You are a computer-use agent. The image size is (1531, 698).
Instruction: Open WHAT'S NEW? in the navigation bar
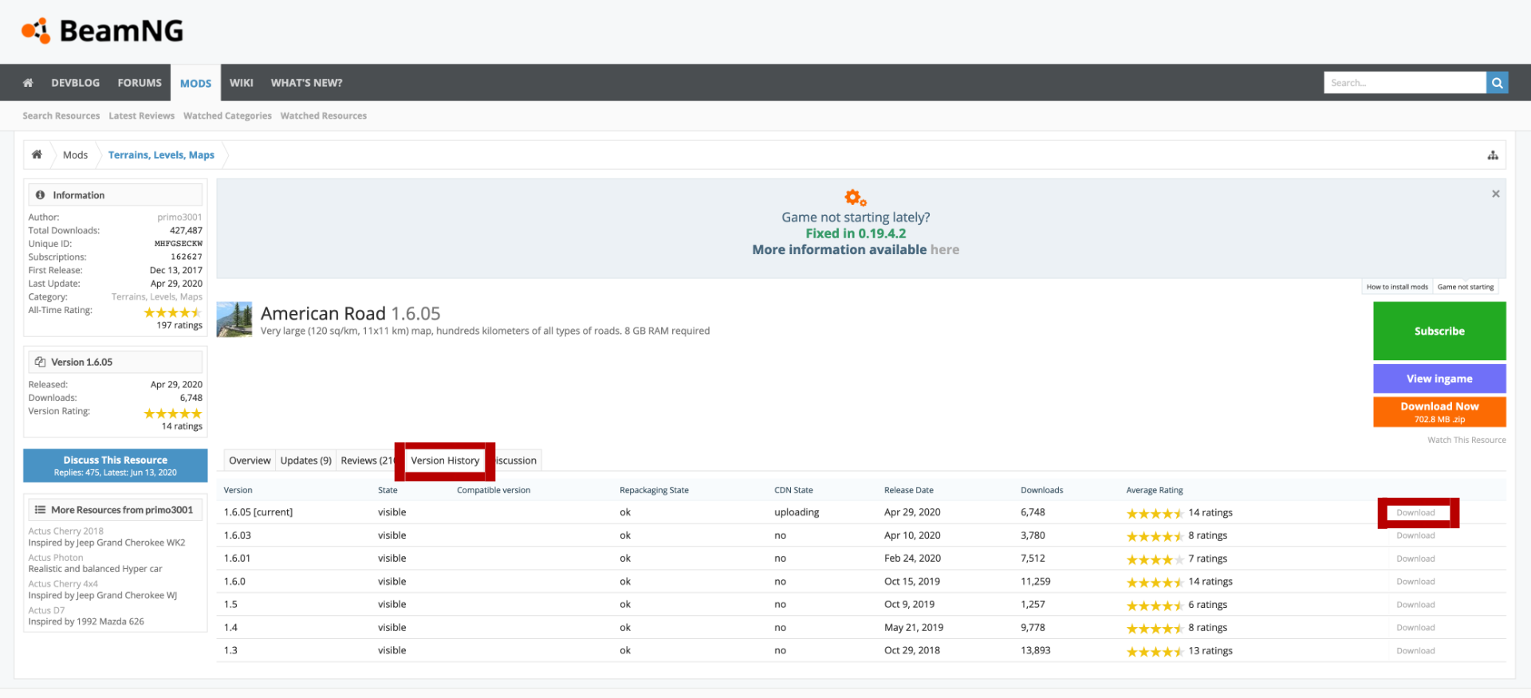pos(306,83)
